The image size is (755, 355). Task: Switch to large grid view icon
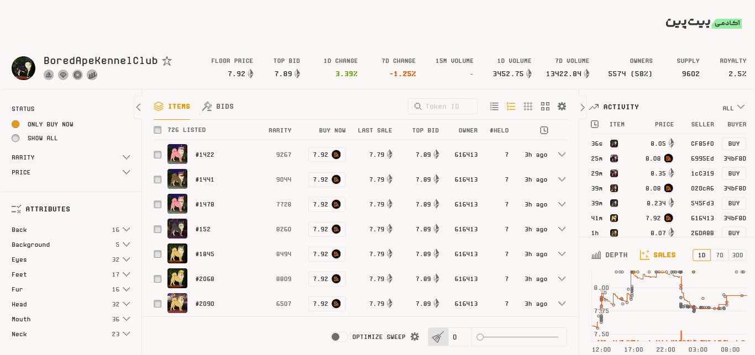click(545, 107)
